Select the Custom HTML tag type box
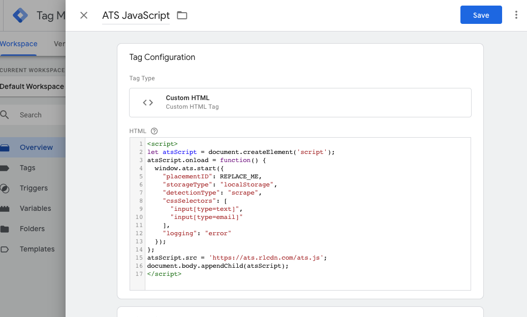Viewport: 527px width, 317px height. (x=300, y=103)
